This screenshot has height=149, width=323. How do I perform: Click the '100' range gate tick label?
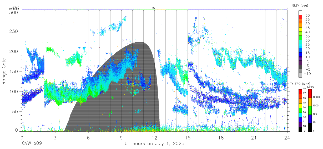14,91
